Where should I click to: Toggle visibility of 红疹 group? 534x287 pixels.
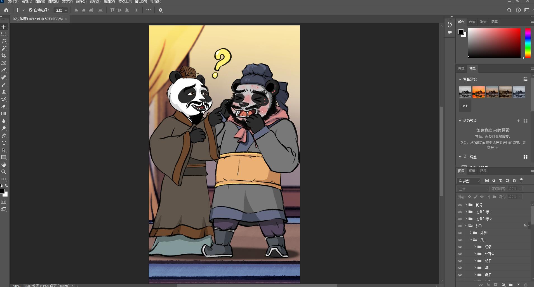(460, 247)
